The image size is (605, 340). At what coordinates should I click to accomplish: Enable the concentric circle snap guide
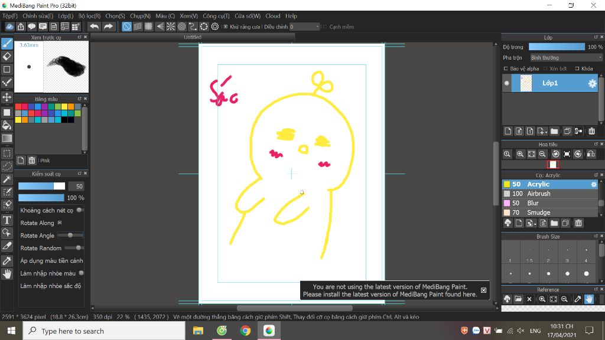(182, 27)
